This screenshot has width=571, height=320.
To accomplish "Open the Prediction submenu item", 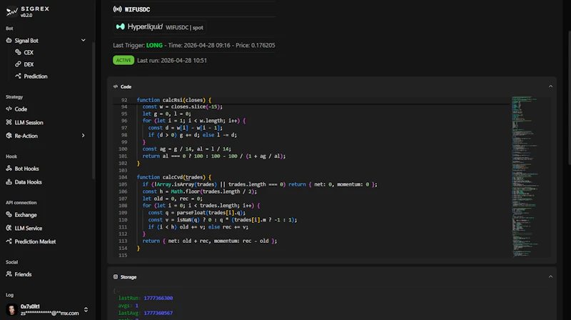I will (35, 76).
